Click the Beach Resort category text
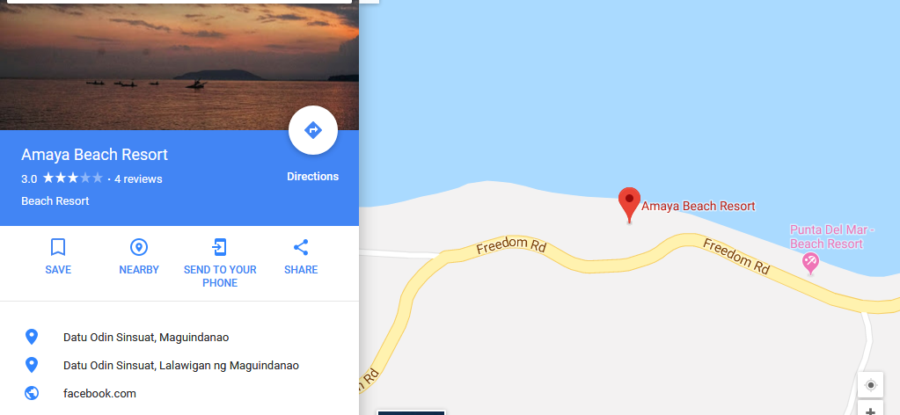The image size is (900, 415). 55,201
